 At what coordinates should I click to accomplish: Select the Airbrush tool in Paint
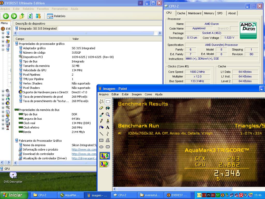[x=101, y=127]
